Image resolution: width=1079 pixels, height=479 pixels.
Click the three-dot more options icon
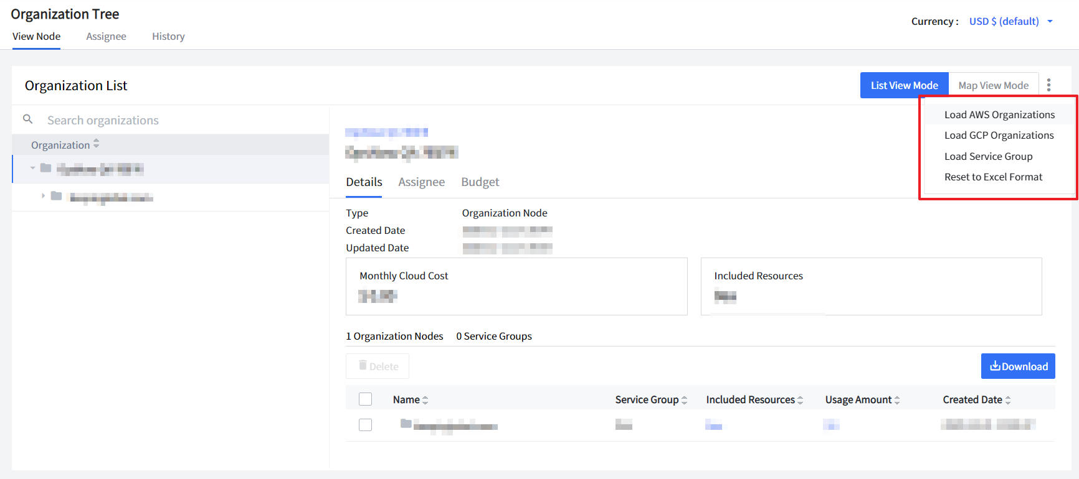click(x=1048, y=85)
